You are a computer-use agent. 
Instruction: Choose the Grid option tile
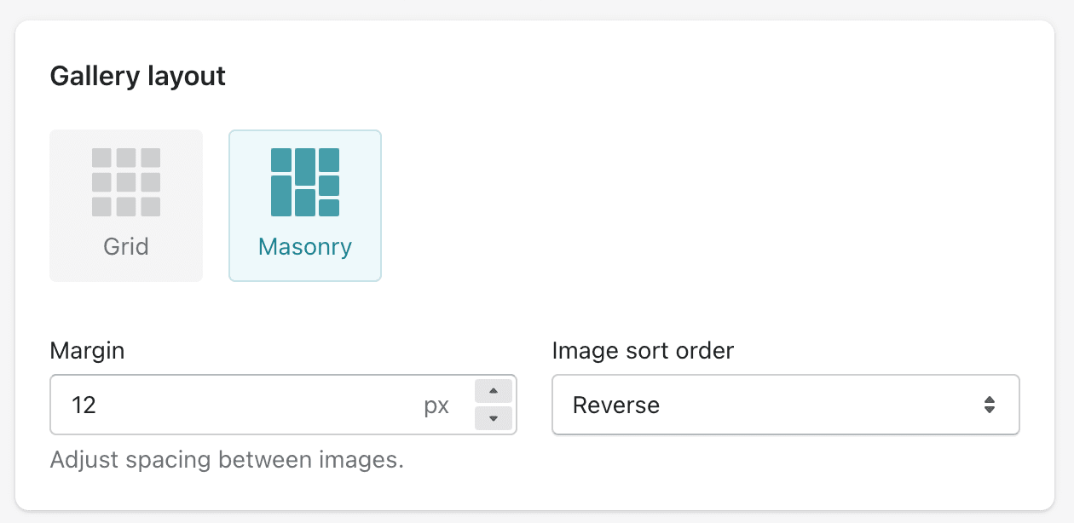[126, 205]
